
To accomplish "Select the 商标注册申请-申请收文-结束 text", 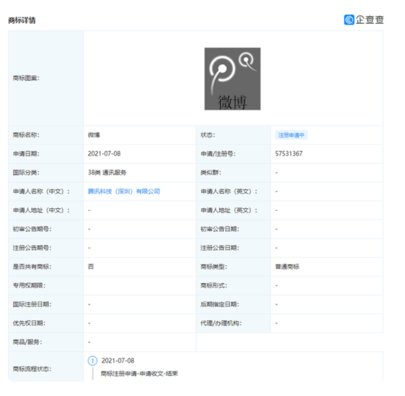I will click(x=139, y=373).
